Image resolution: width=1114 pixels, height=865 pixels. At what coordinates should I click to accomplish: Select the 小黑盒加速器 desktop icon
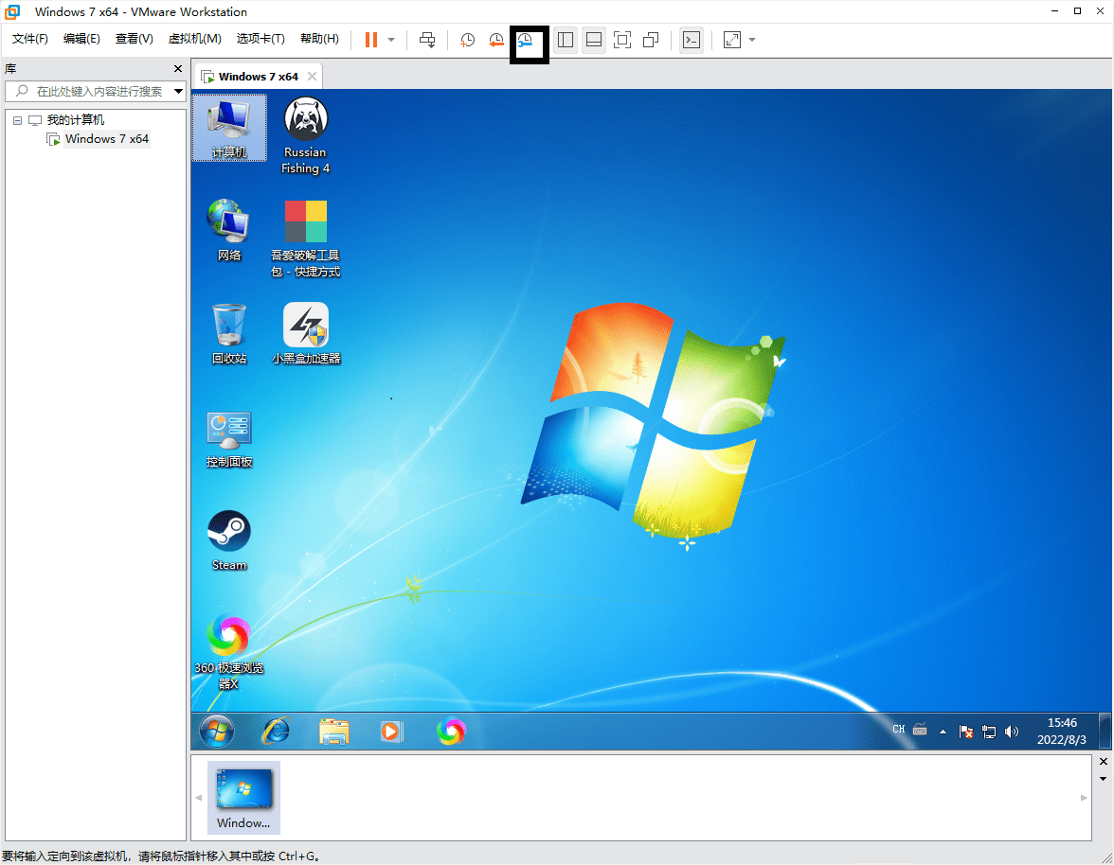[x=306, y=333]
